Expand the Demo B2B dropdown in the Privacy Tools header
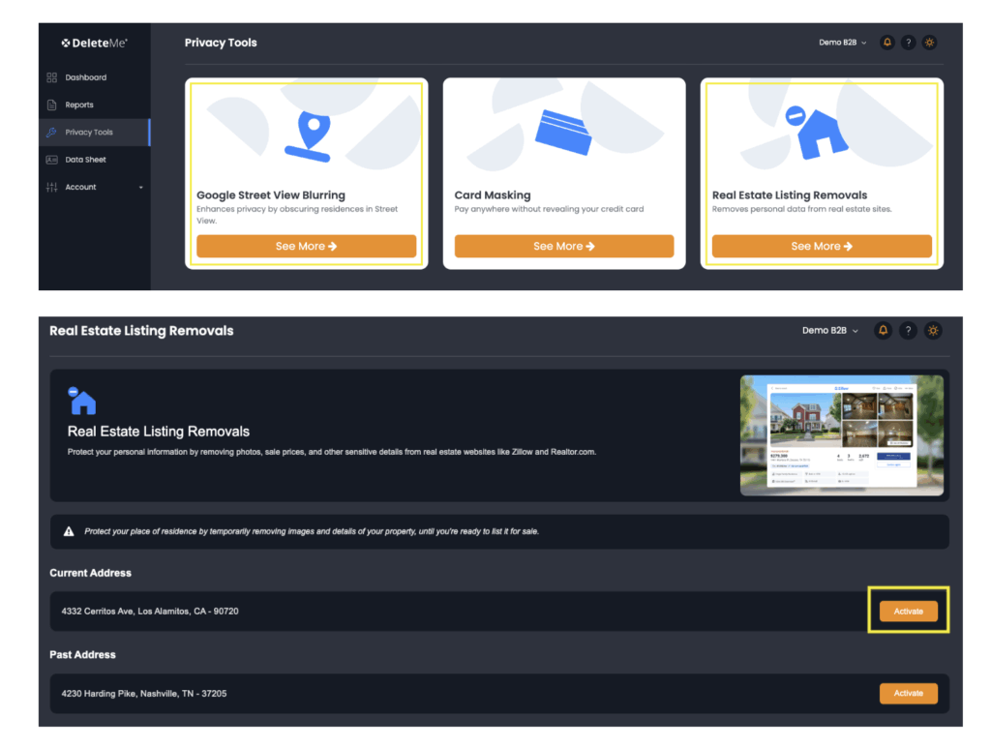The height and width of the screenshot is (747, 991). (x=843, y=43)
